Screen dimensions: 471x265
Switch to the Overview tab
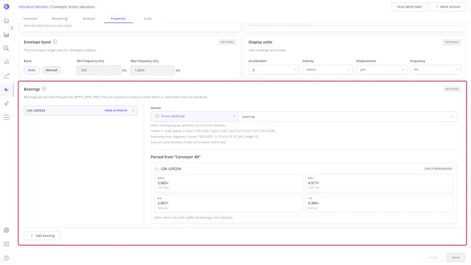pyautogui.click(x=30, y=19)
